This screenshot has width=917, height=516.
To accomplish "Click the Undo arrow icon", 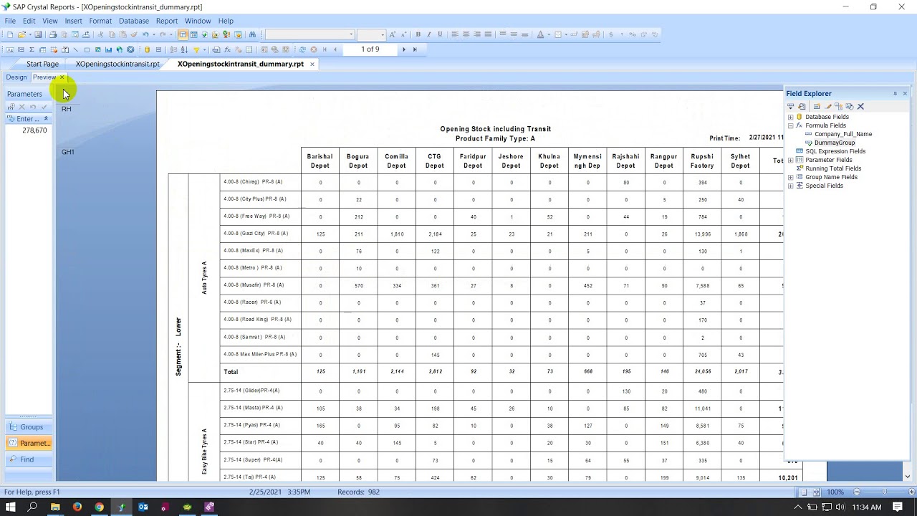I will [x=145, y=34].
